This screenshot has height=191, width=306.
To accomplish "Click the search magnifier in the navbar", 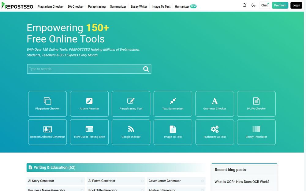I will click(244, 5).
